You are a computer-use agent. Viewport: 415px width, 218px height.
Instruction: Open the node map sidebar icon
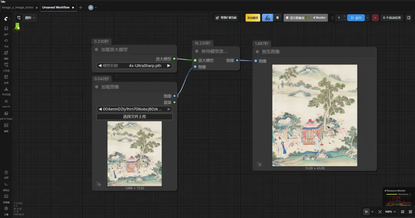pos(6,89)
